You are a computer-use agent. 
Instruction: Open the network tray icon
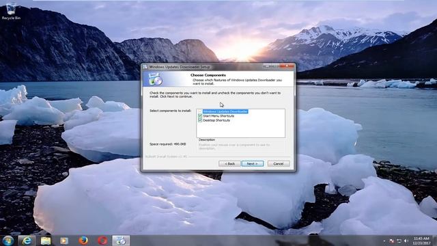[399, 241]
